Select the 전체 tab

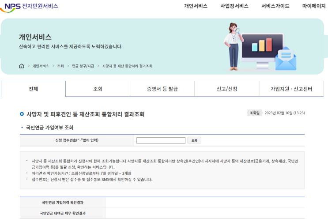pos(33,89)
